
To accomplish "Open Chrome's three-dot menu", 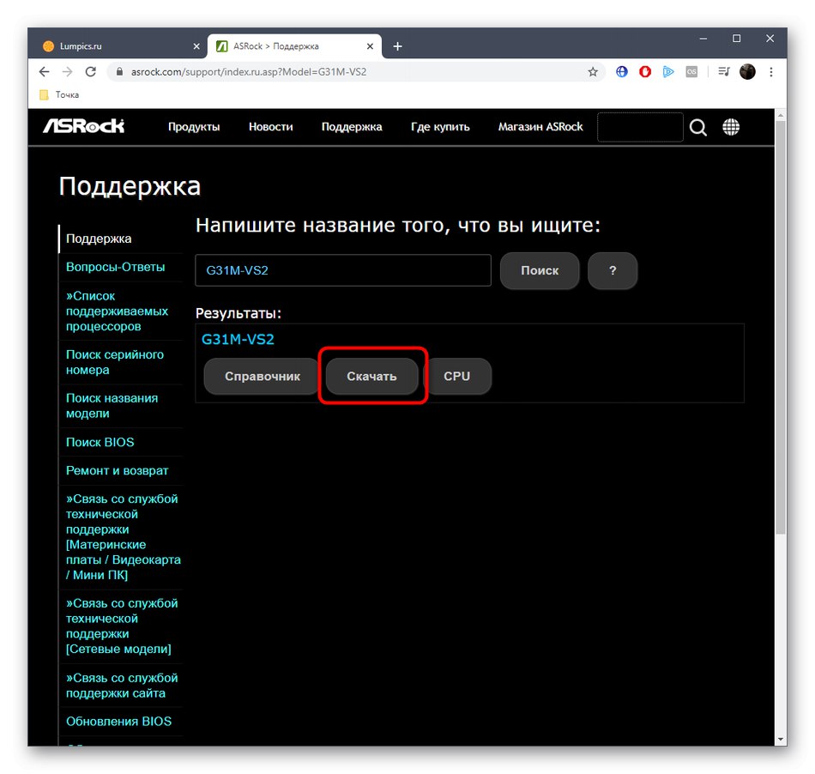I will pyautogui.click(x=770, y=72).
